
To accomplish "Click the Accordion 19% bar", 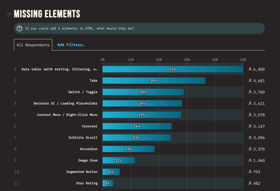I will [x=129, y=149].
